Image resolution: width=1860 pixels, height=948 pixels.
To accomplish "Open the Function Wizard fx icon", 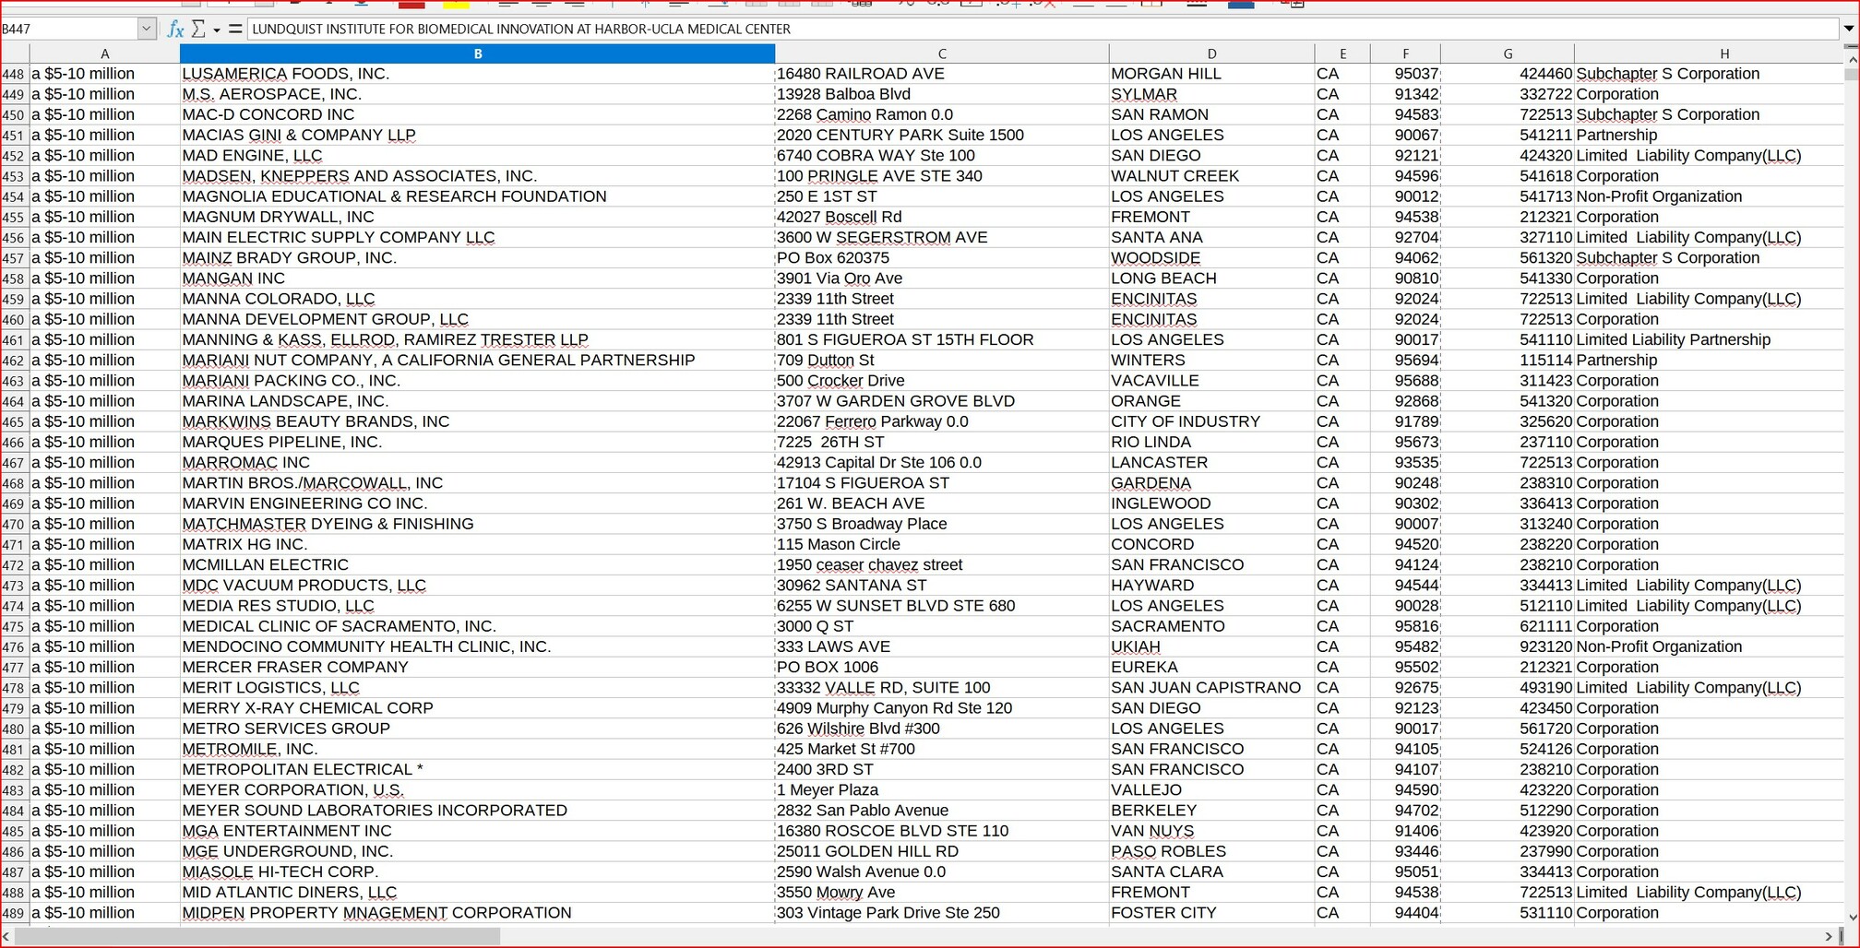I will tap(175, 29).
